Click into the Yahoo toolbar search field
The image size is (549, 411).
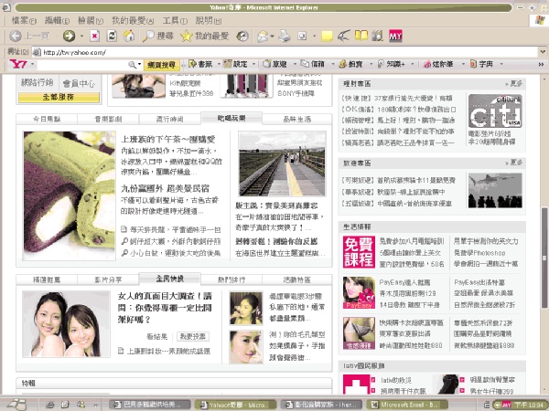(x=83, y=65)
